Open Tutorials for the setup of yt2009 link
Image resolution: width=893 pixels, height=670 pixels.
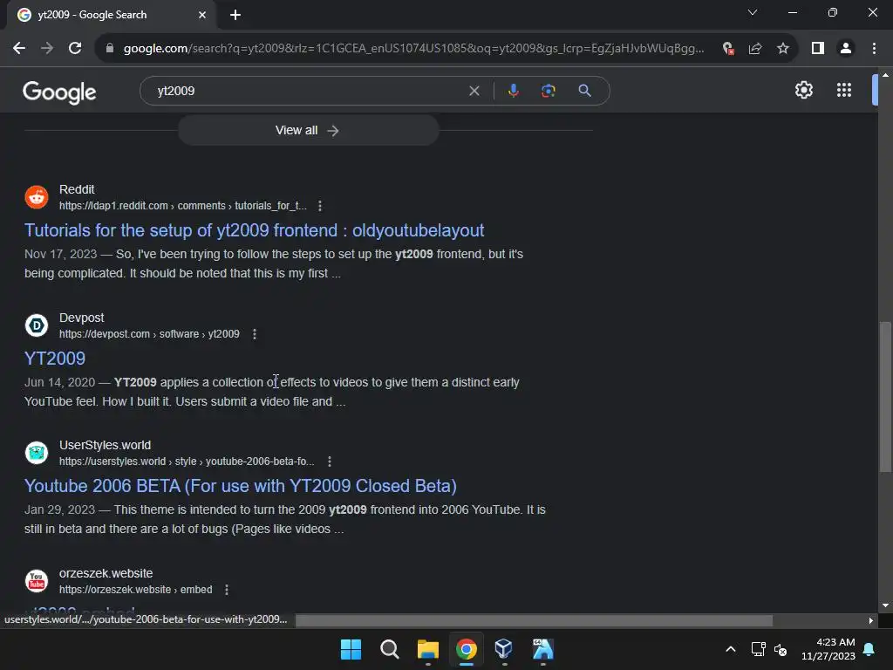(254, 230)
